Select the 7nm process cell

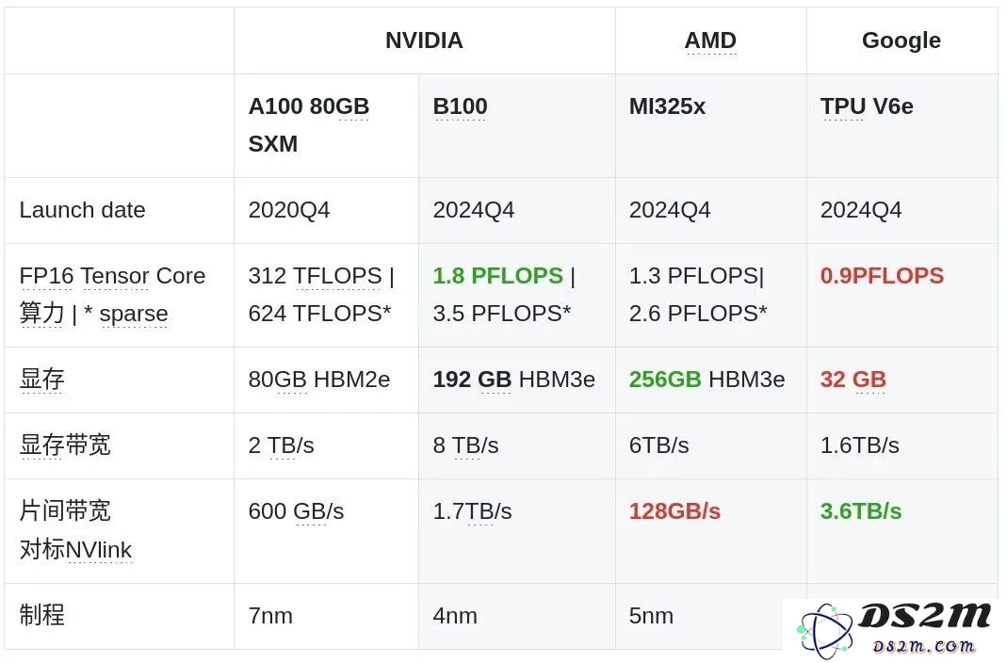270,616
